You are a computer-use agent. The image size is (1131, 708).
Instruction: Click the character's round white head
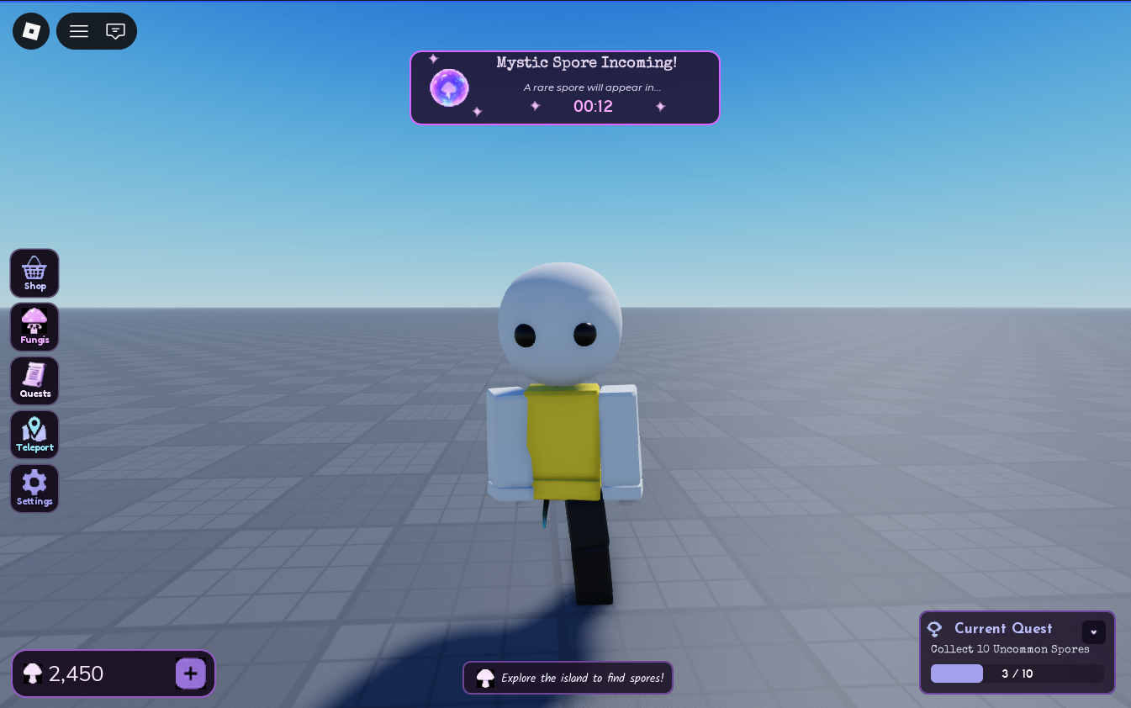coord(560,323)
